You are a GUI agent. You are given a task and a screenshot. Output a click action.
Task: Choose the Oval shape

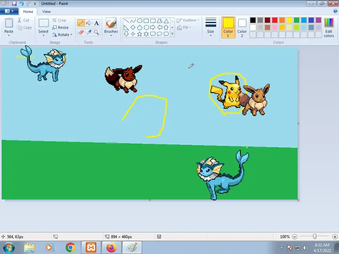pos(140,21)
